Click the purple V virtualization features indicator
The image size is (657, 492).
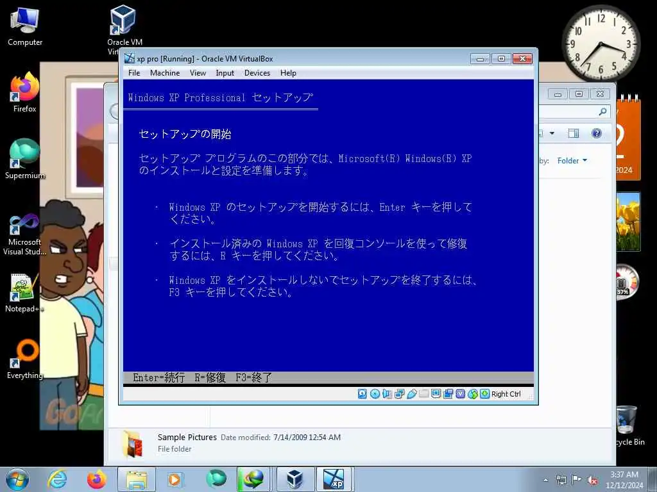pyautogui.click(x=460, y=394)
